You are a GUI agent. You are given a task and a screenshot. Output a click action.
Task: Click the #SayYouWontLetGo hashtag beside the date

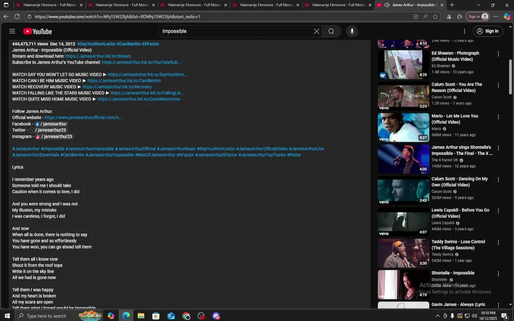click(96, 44)
